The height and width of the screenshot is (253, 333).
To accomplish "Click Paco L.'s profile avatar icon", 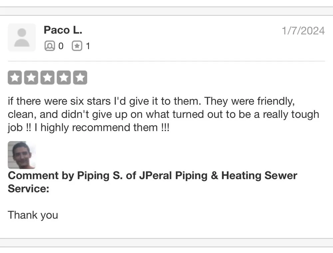I will 22,37.
